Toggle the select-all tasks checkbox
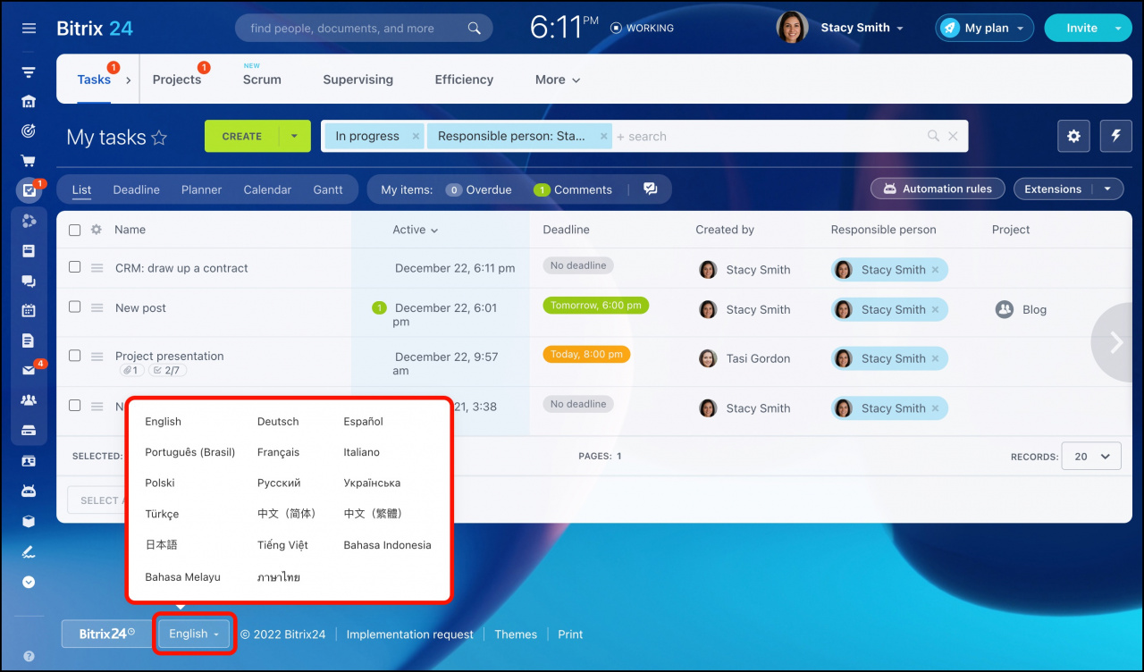Viewport: 1144px width, 672px height. (x=74, y=230)
